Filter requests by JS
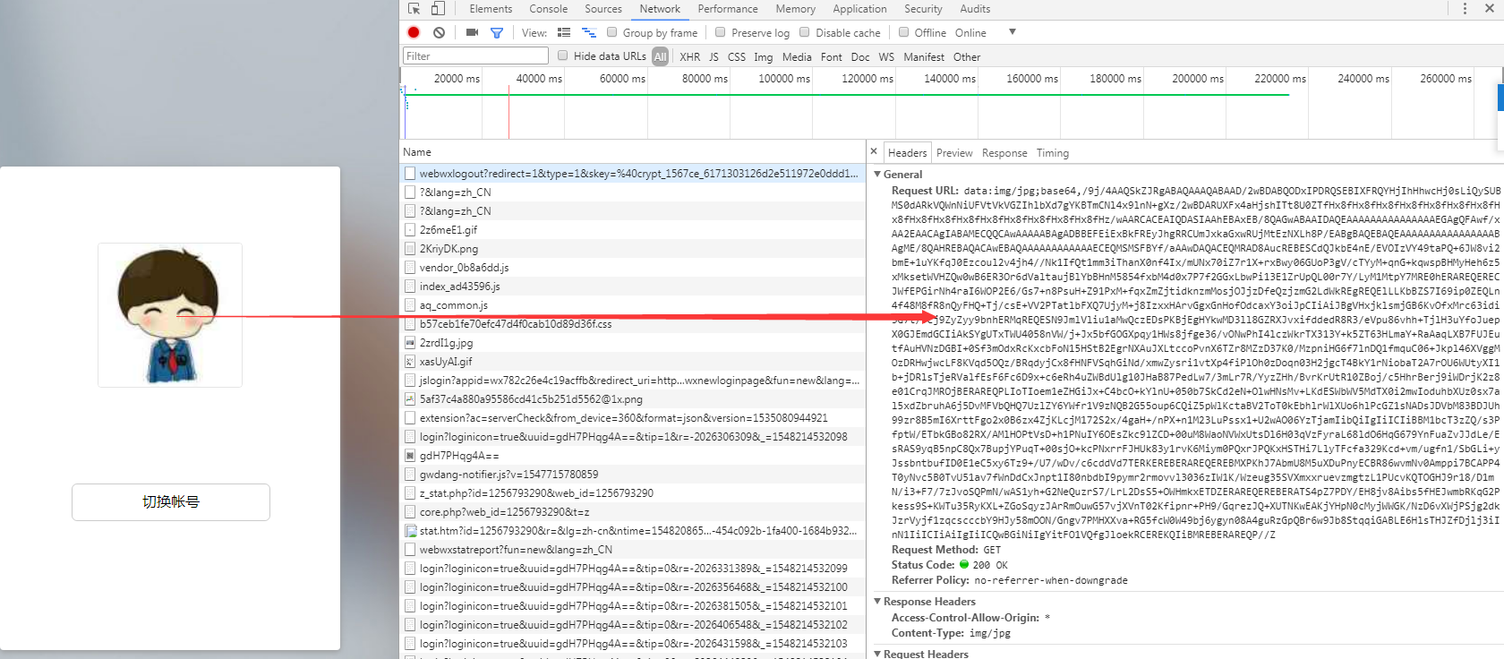The image size is (1504, 659). tap(714, 56)
